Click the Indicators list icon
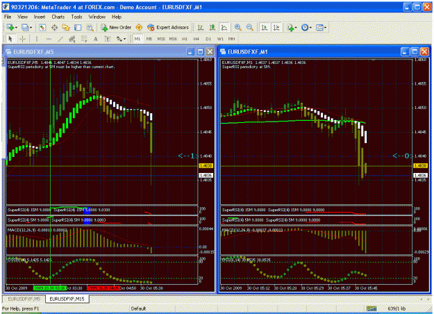 pyautogui.click(x=290, y=27)
